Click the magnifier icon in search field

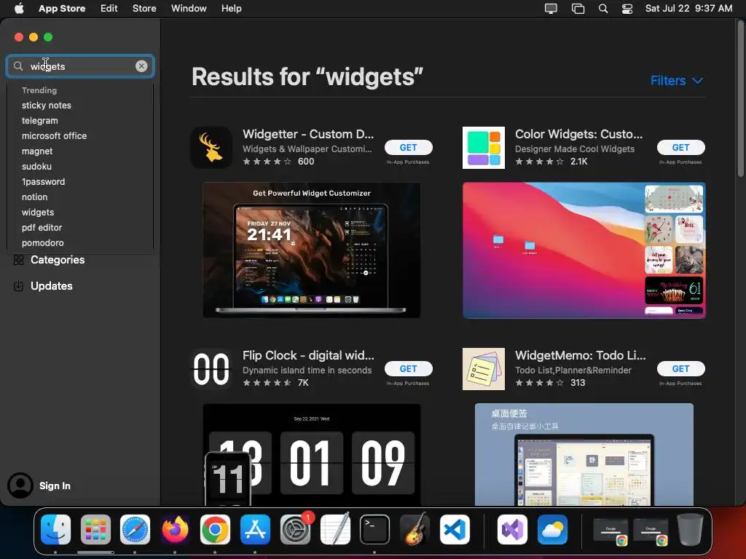click(18, 66)
